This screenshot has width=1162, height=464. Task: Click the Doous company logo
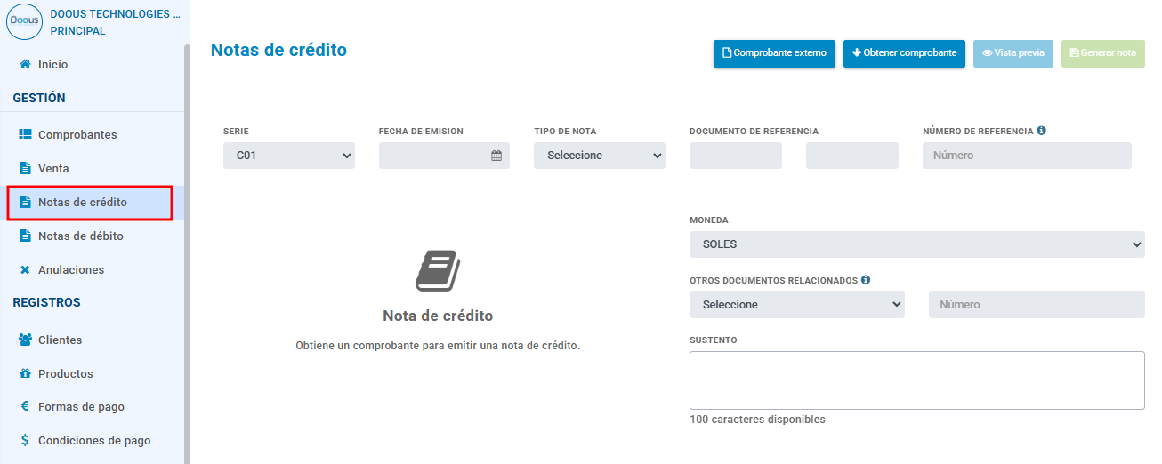pyautogui.click(x=25, y=21)
